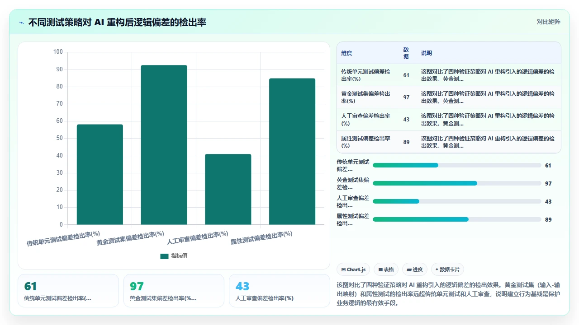Select the 数据卡片 tag chip
579x325 pixels.
[447, 269]
